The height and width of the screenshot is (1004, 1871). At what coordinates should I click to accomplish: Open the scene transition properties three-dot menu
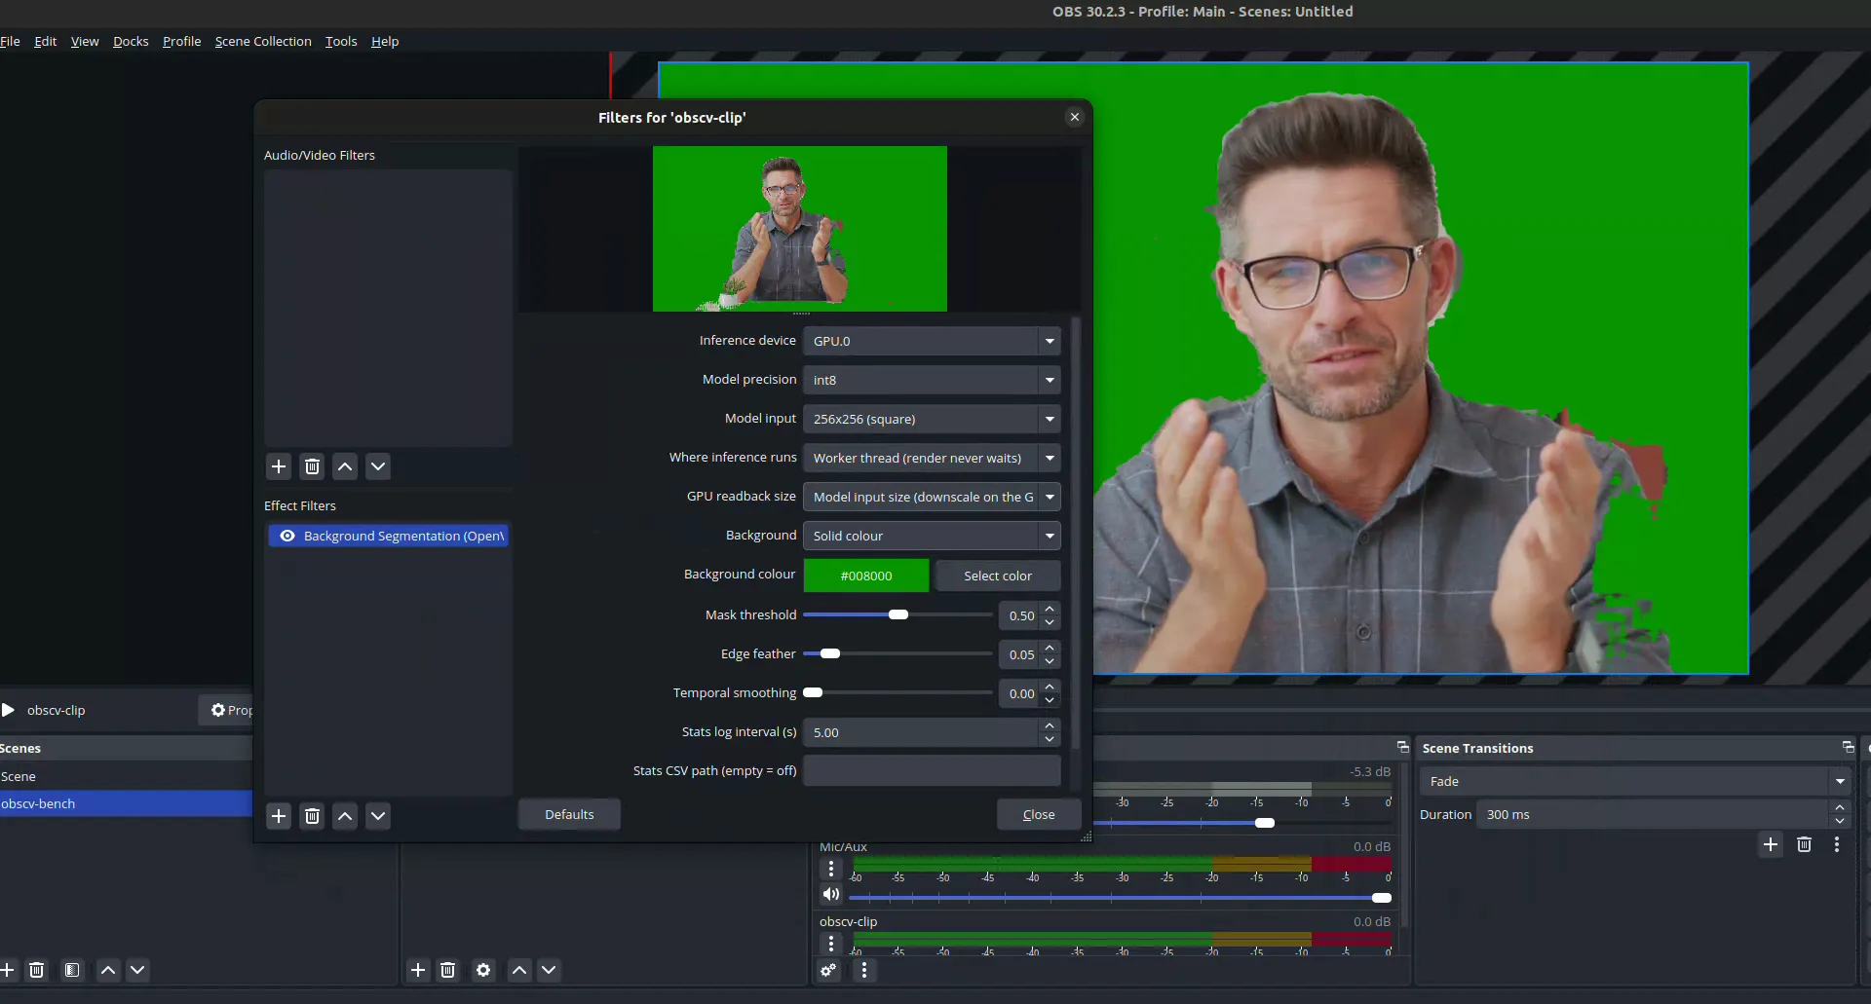[x=1837, y=844]
